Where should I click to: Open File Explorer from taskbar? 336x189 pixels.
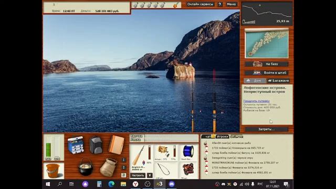[x=123, y=184]
